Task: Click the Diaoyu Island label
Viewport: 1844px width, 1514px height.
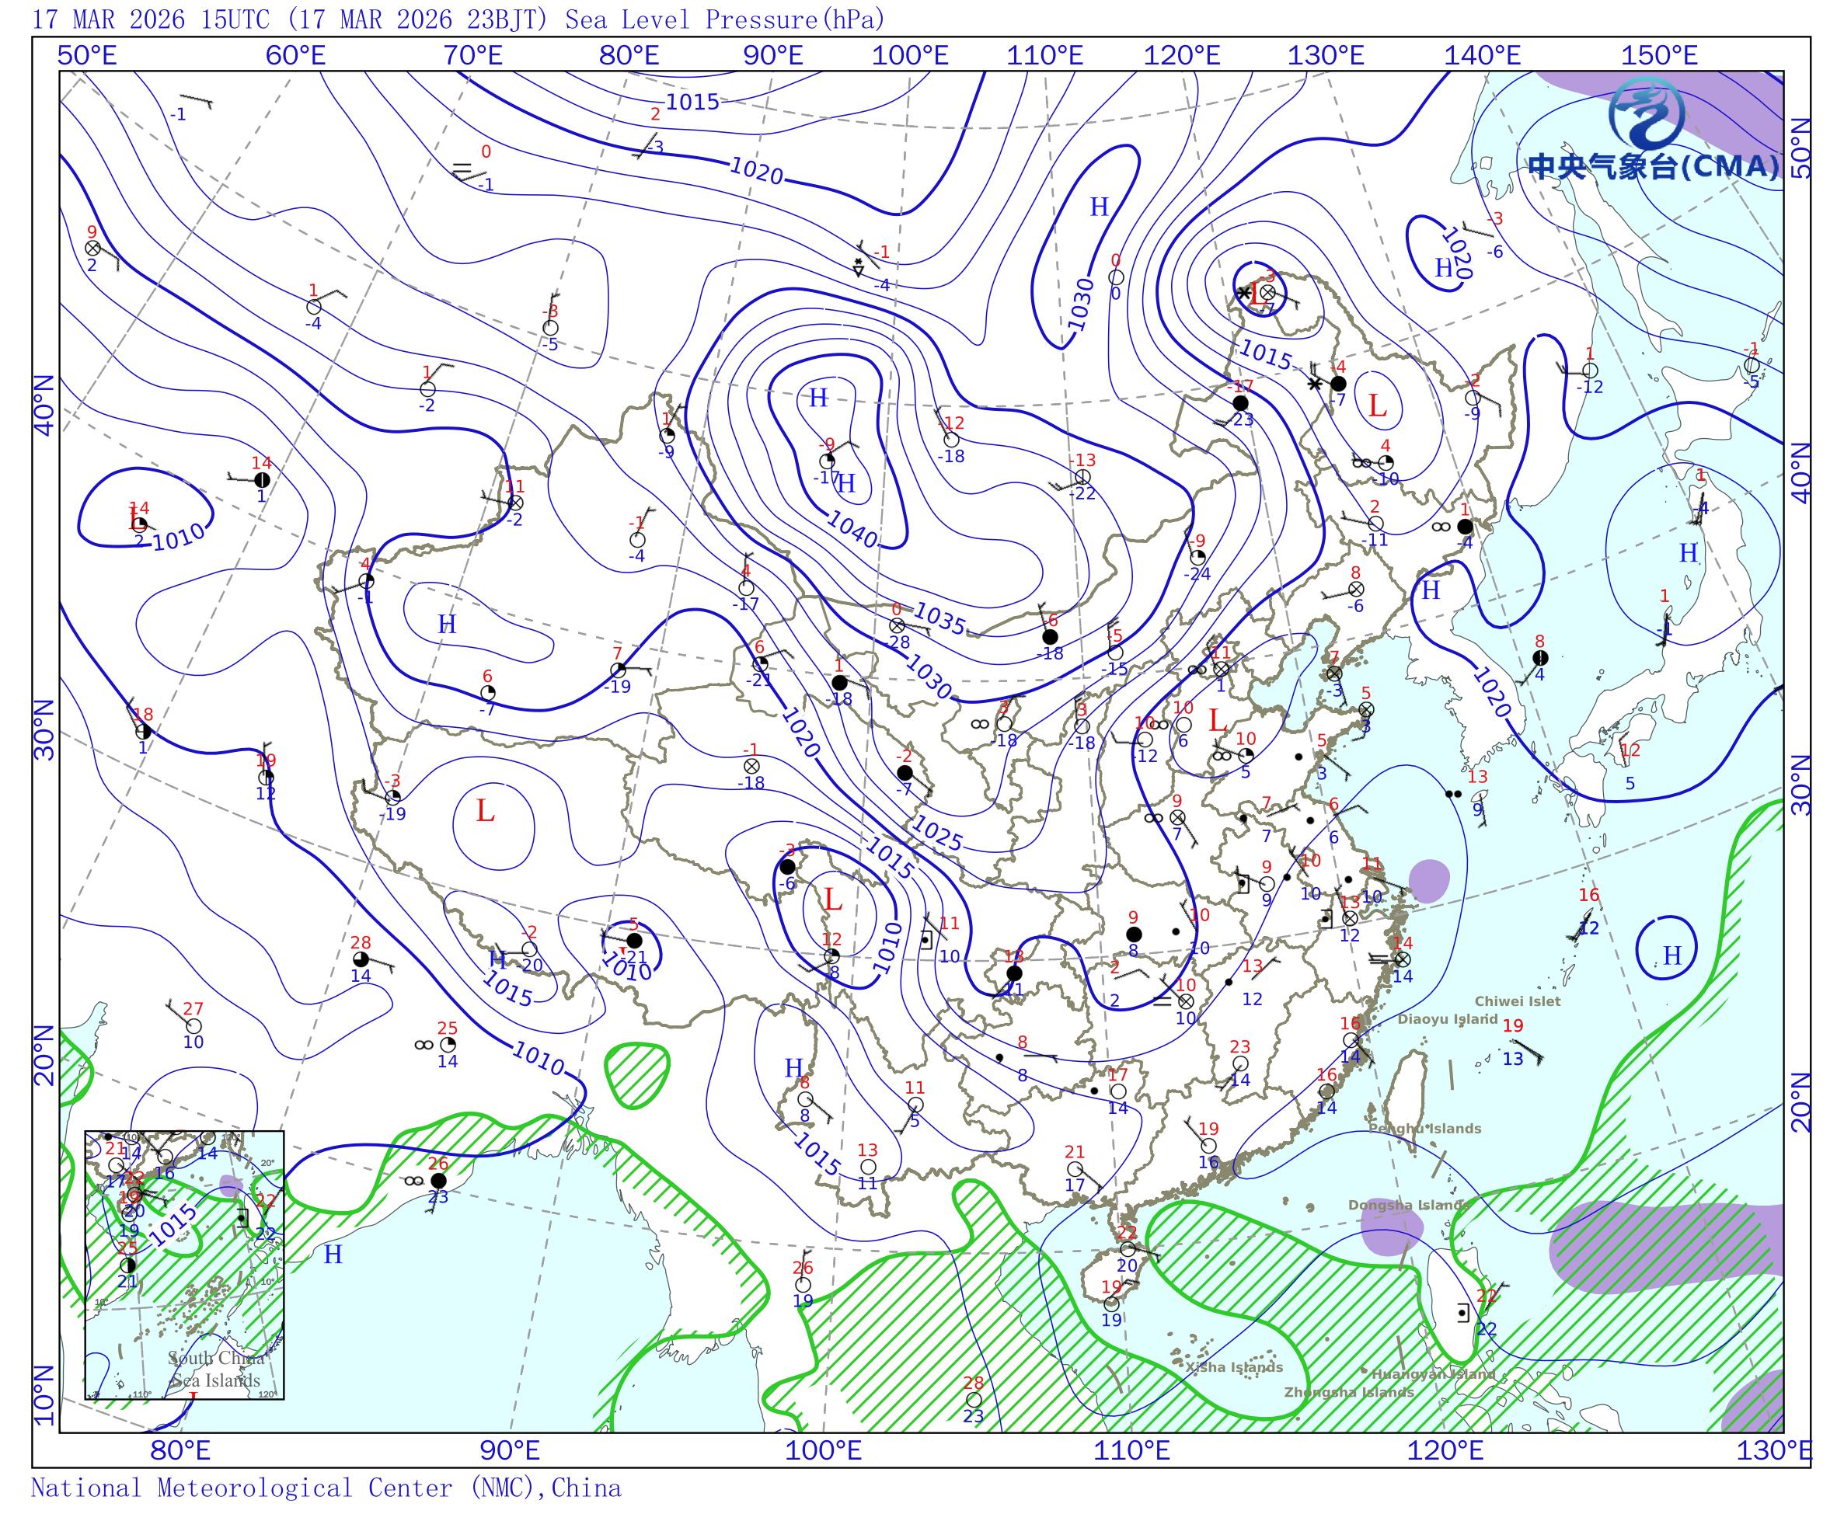Action: coord(1447,1018)
